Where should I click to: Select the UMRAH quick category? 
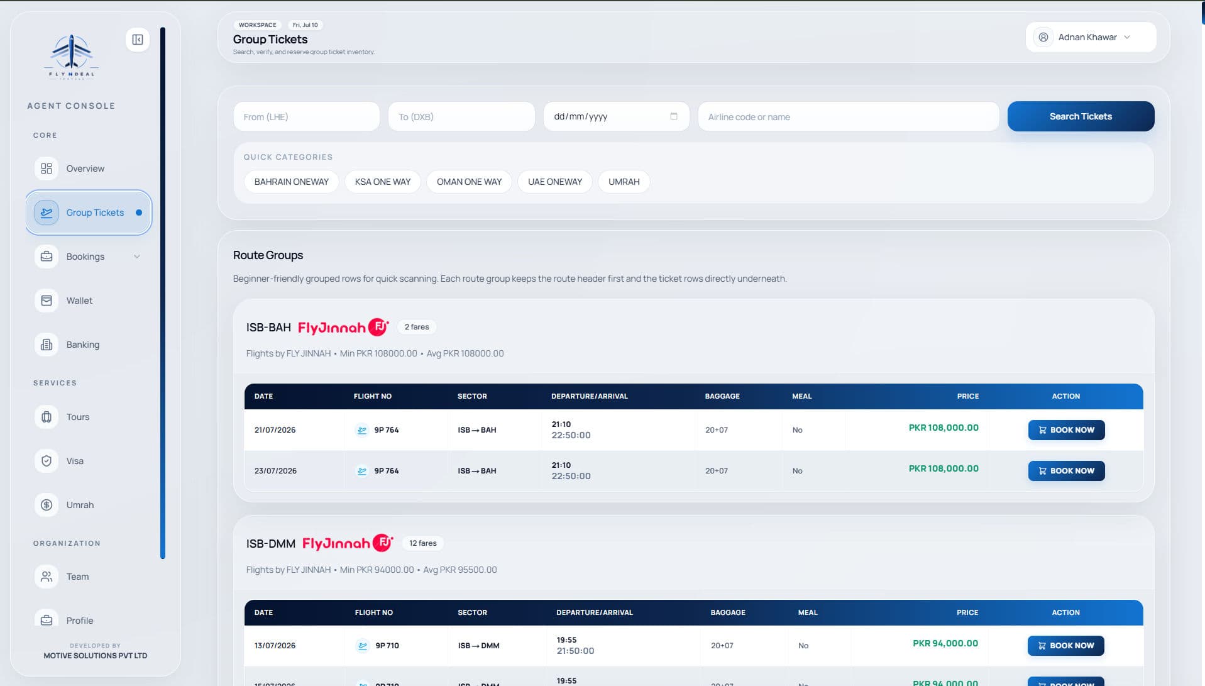click(624, 182)
